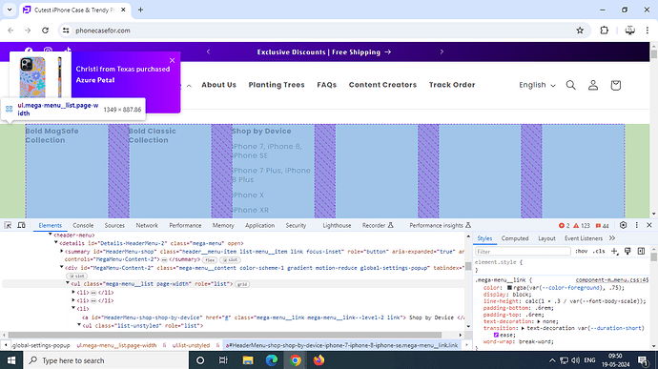Open component-mega-menu.css source link
The height and width of the screenshot is (369, 658).
click(x=612, y=280)
